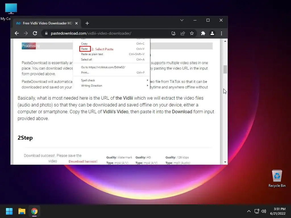The height and width of the screenshot is (218, 291).
Task: Go back to the previous page
Action: pyautogui.click(x=17, y=33)
